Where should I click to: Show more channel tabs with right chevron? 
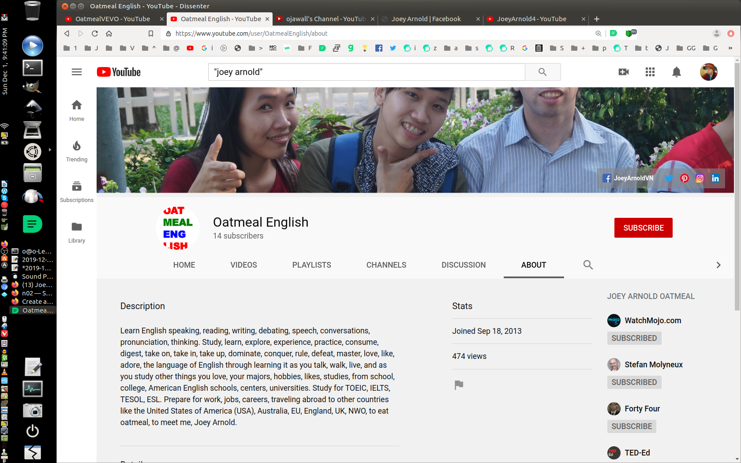coord(719,265)
